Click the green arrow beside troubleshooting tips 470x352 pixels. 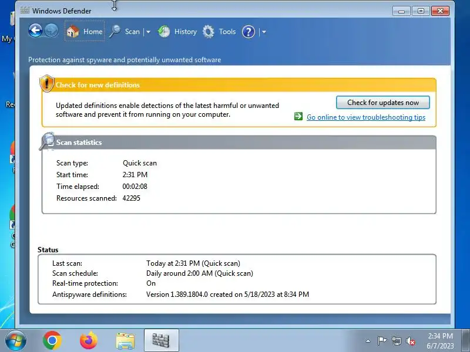pos(298,116)
